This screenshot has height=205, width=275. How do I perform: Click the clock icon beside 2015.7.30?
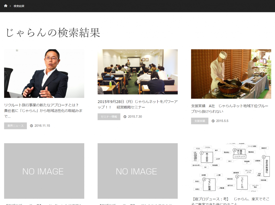coord(125,117)
